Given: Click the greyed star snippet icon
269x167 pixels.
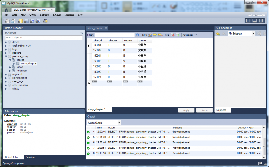Looking at the screenshot, I should coord(224,34).
